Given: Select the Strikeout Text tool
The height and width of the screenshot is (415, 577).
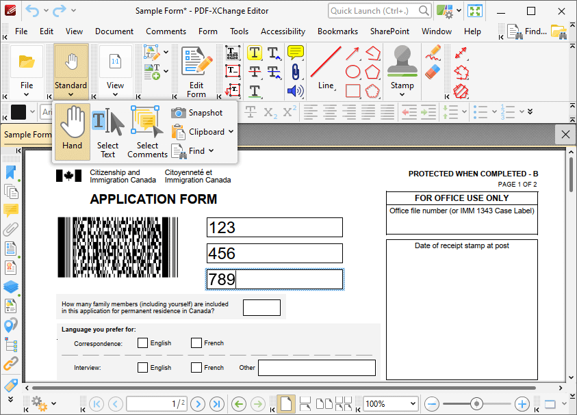Looking at the screenshot, I should pyautogui.click(x=255, y=72).
